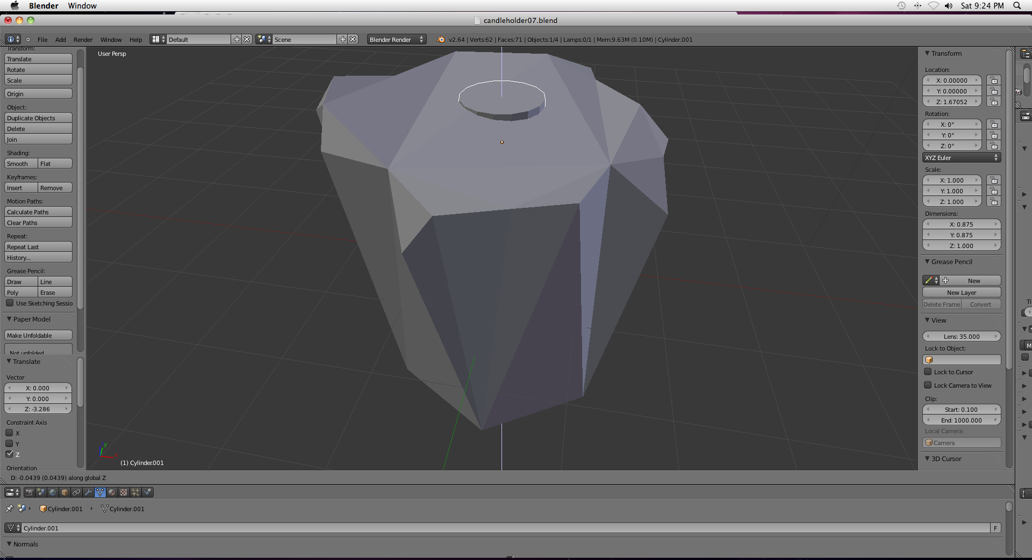Collapse the 3D Cursor panel
Image resolution: width=1032 pixels, height=560 pixels.
point(927,459)
